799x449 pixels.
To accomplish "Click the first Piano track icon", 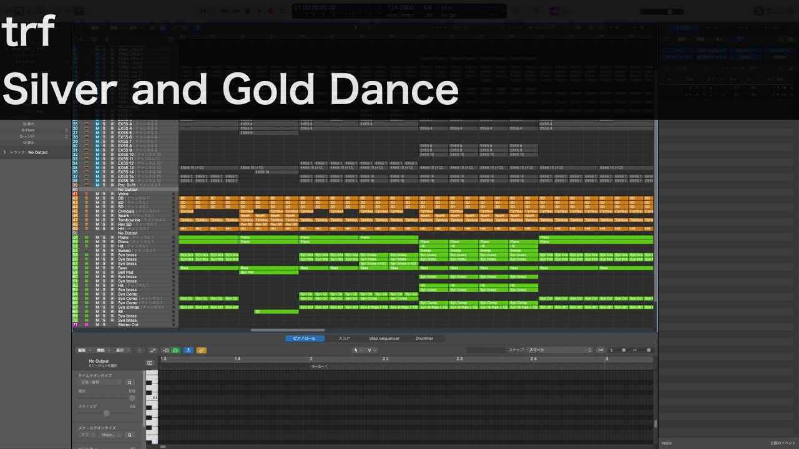I will (86, 238).
